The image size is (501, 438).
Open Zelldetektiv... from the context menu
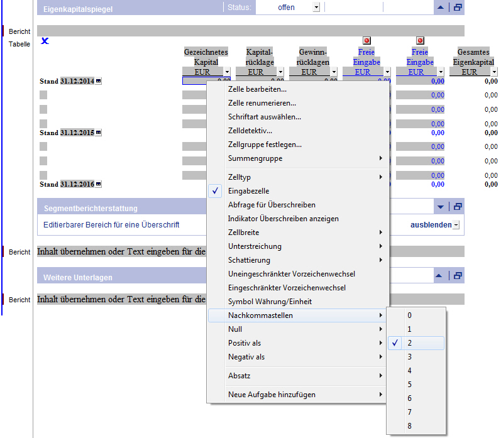296,131
